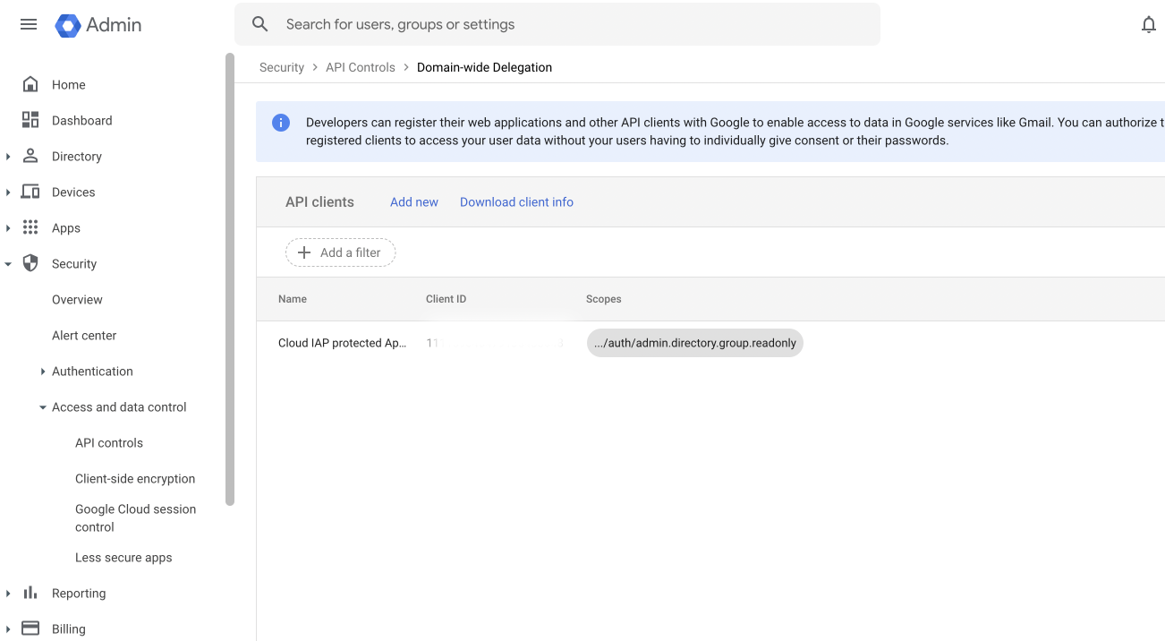The width and height of the screenshot is (1165, 641).
Task: Open Dashboard via its grid icon
Action: tap(30, 120)
